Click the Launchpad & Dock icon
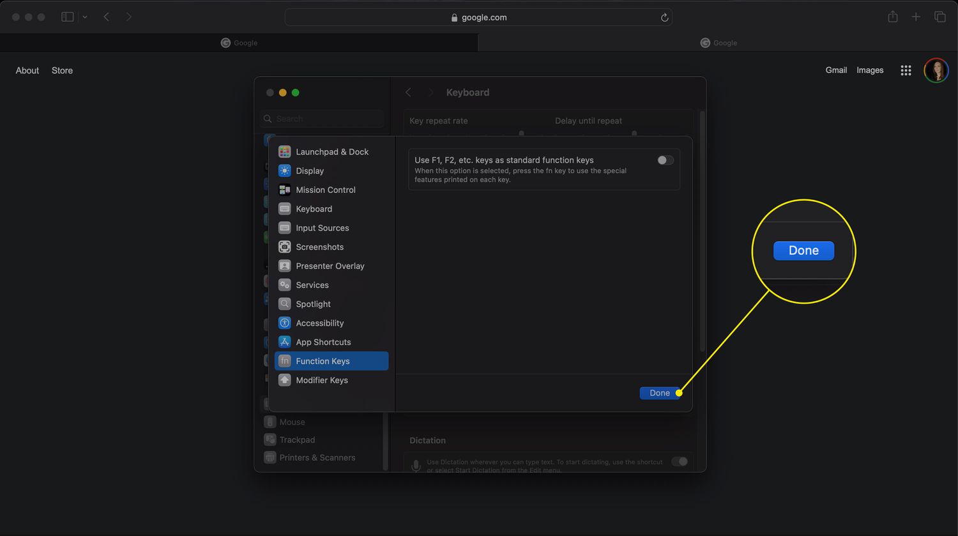Image resolution: width=958 pixels, height=536 pixels. [285, 152]
